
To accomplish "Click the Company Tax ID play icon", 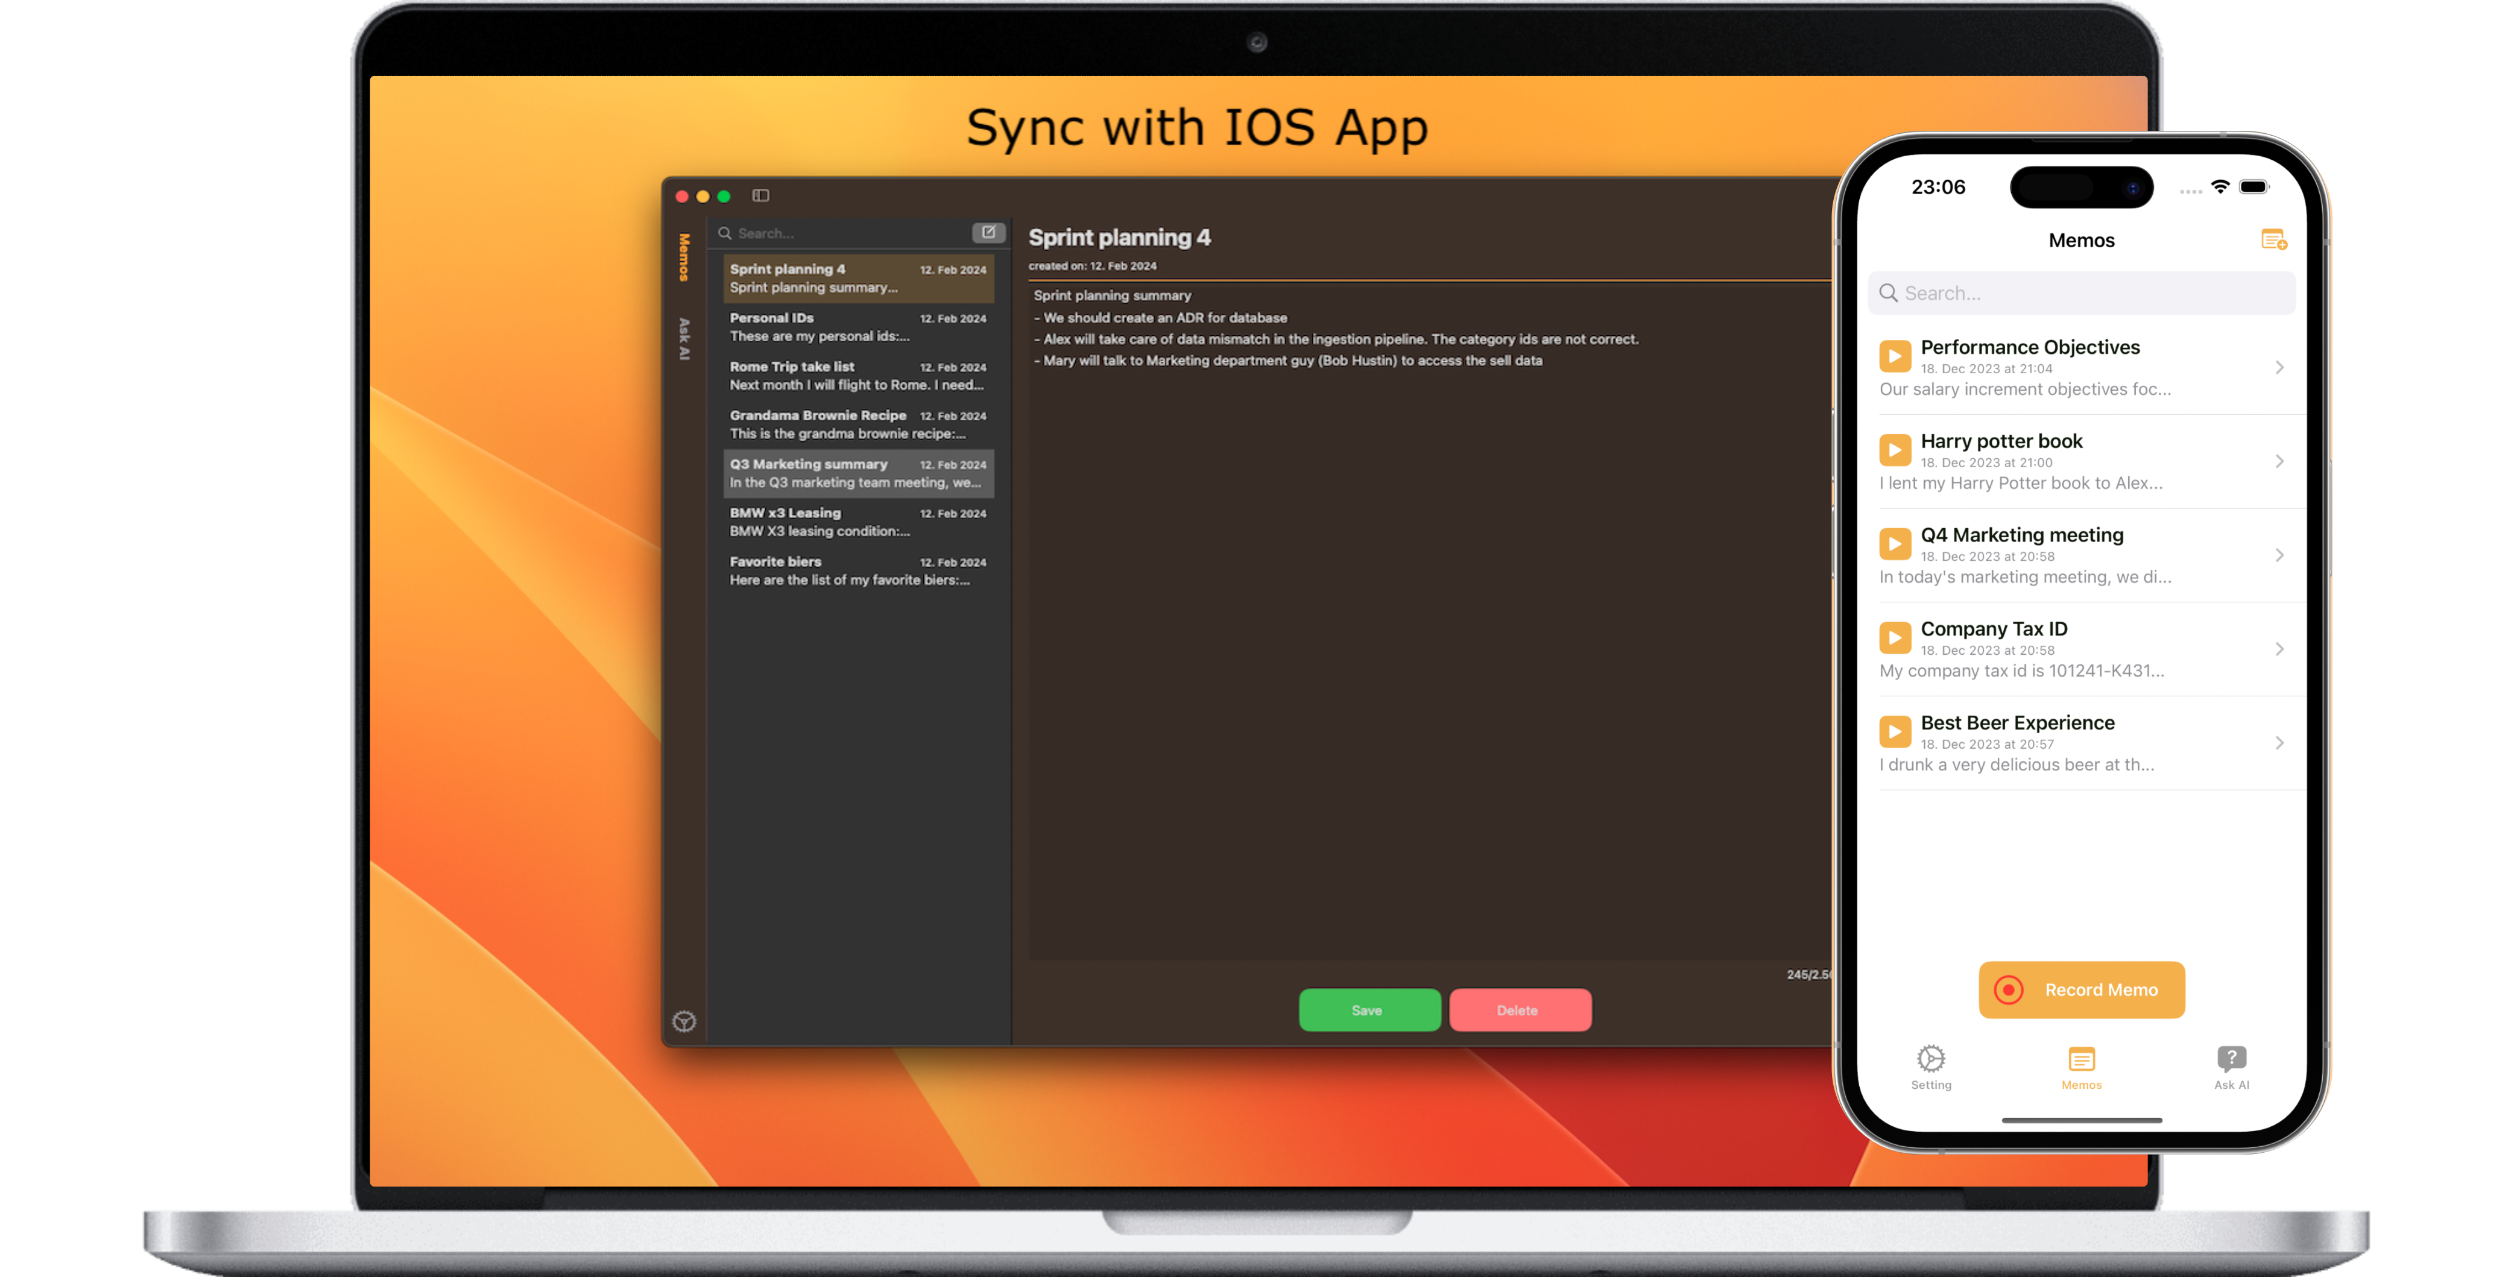I will click(1894, 637).
